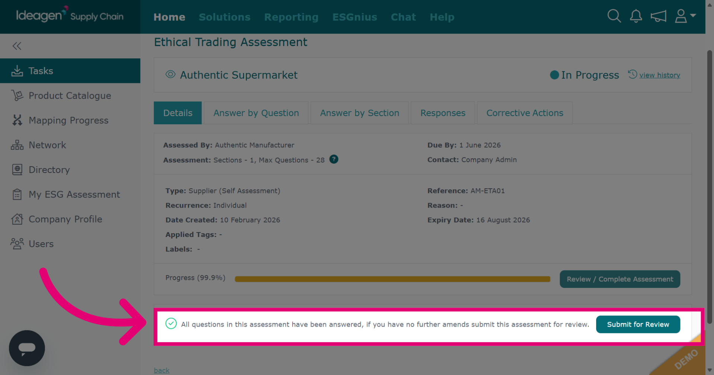Switch to Answer by Question tab

pos(256,113)
